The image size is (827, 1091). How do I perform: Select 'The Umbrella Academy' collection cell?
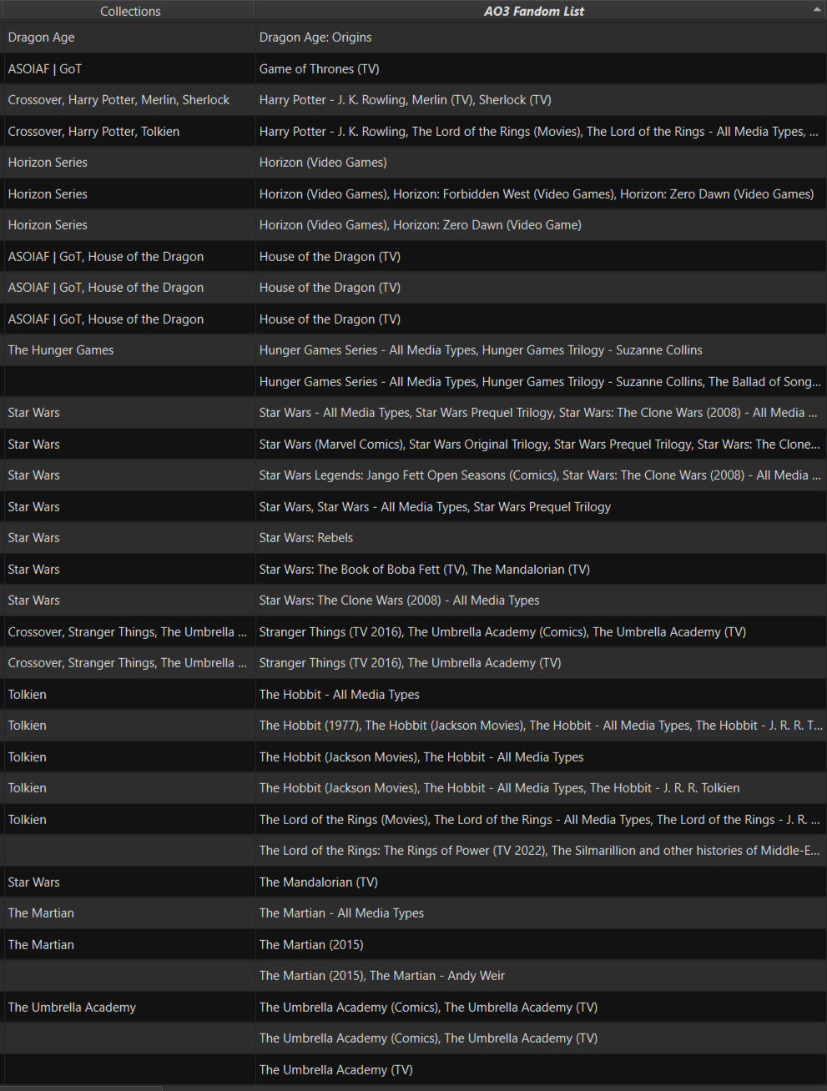[129, 1007]
